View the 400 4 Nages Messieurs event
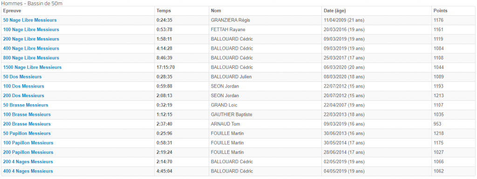The height and width of the screenshot is (179, 477). click(28, 171)
